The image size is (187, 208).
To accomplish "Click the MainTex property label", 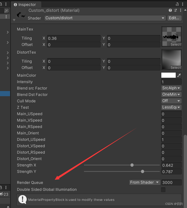I will [25, 29].
